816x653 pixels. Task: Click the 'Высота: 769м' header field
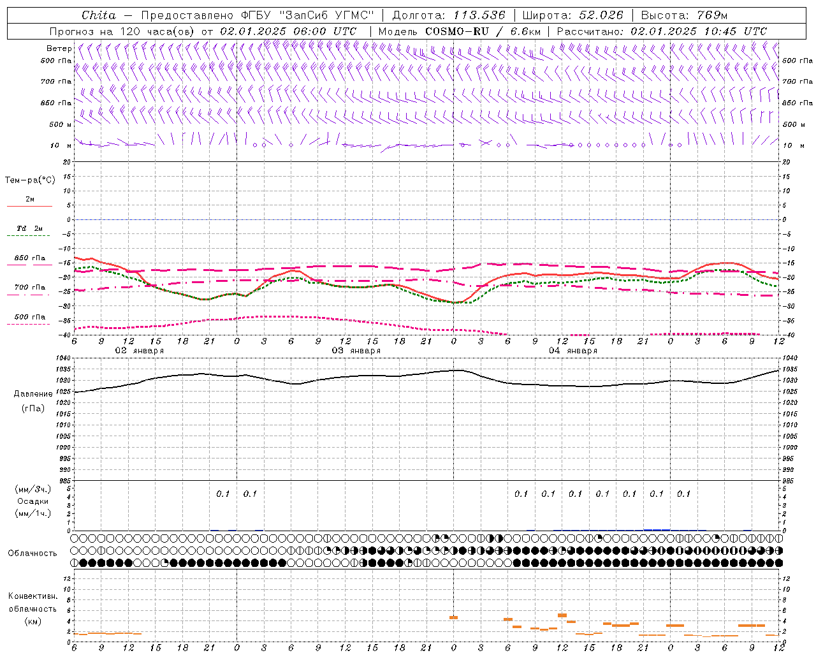[684, 15]
